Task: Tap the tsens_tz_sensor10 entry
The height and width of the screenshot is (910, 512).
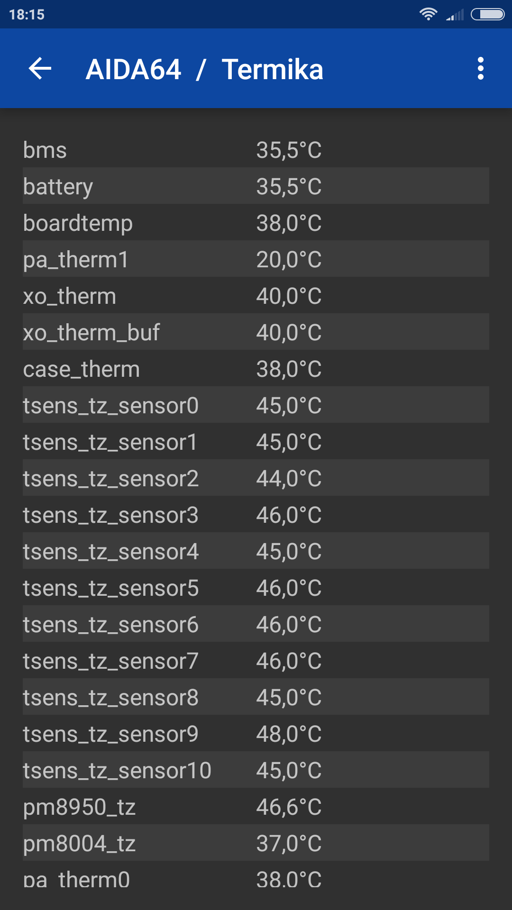Action: coord(256,770)
